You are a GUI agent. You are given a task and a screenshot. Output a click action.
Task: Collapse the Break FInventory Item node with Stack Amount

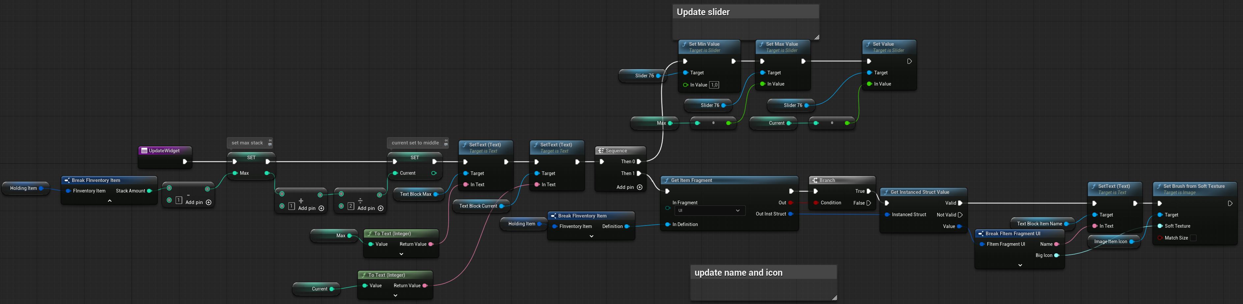(109, 201)
